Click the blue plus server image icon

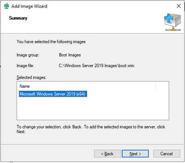pos(173,22)
